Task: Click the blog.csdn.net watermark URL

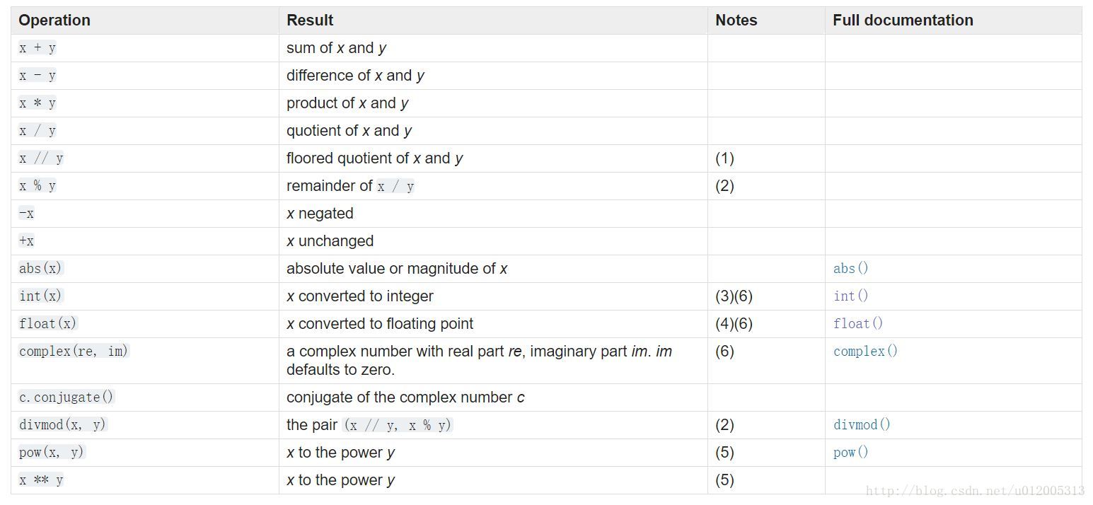Action: (975, 491)
